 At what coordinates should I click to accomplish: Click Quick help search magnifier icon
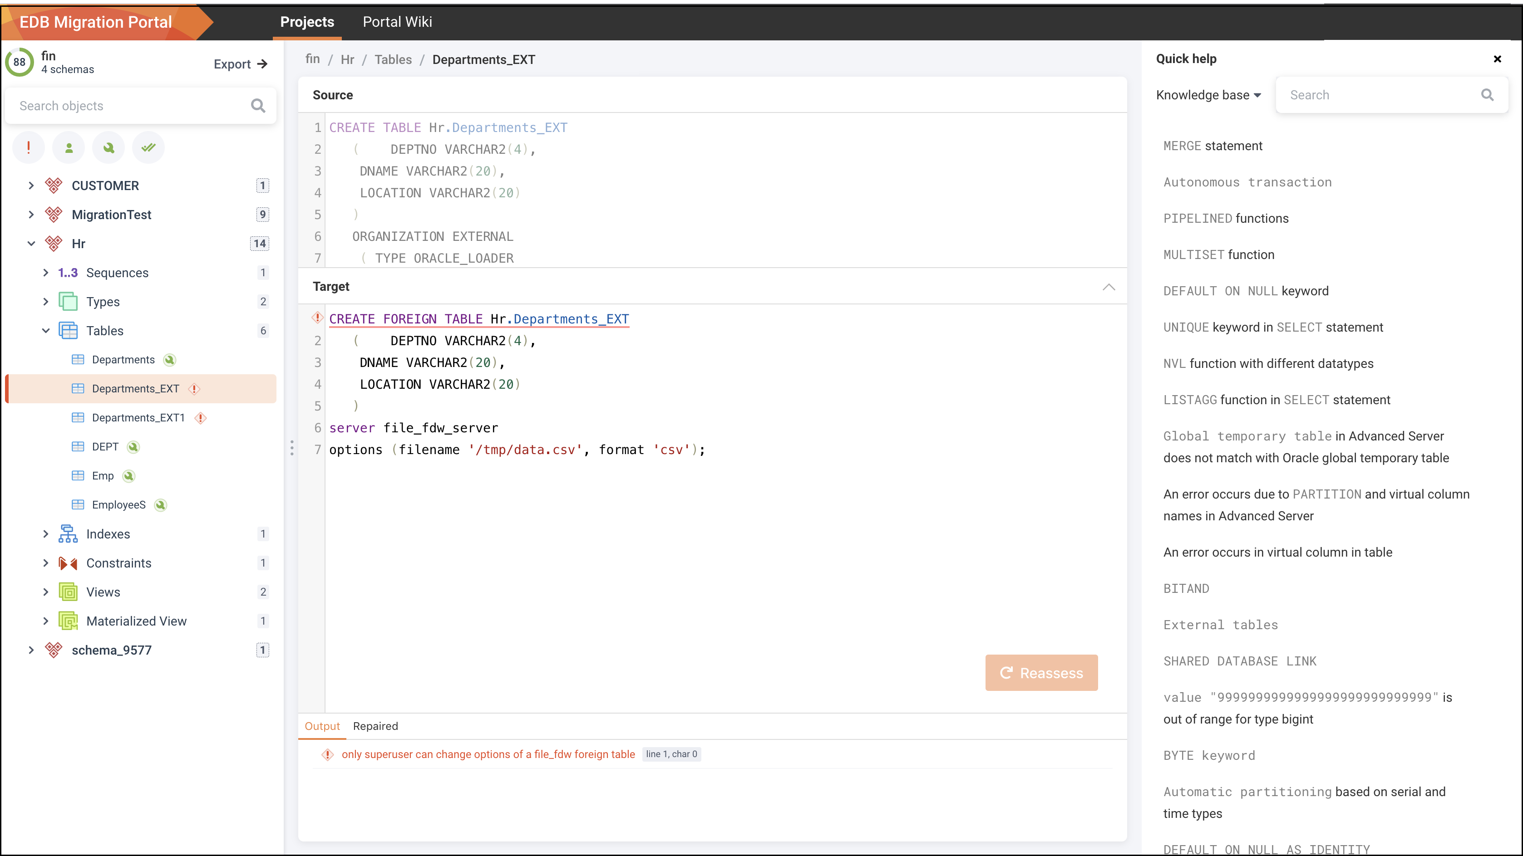tap(1487, 94)
